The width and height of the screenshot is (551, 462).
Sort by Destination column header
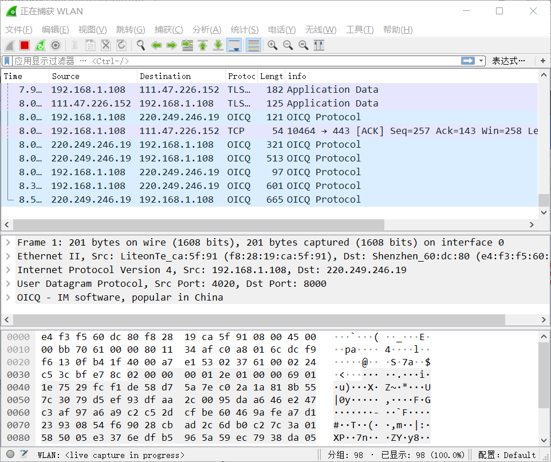(181, 76)
